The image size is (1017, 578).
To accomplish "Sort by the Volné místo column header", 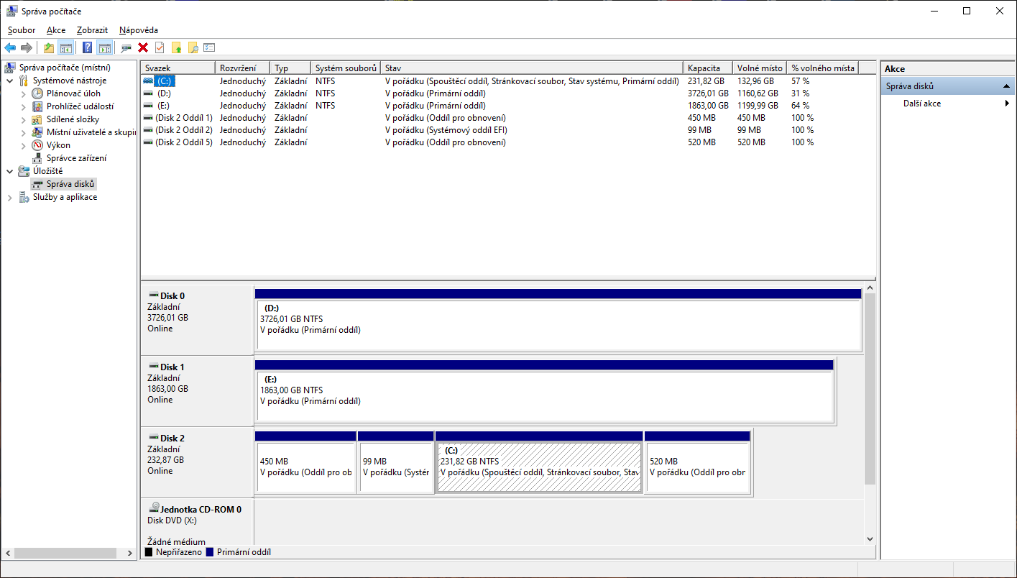I will click(760, 68).
